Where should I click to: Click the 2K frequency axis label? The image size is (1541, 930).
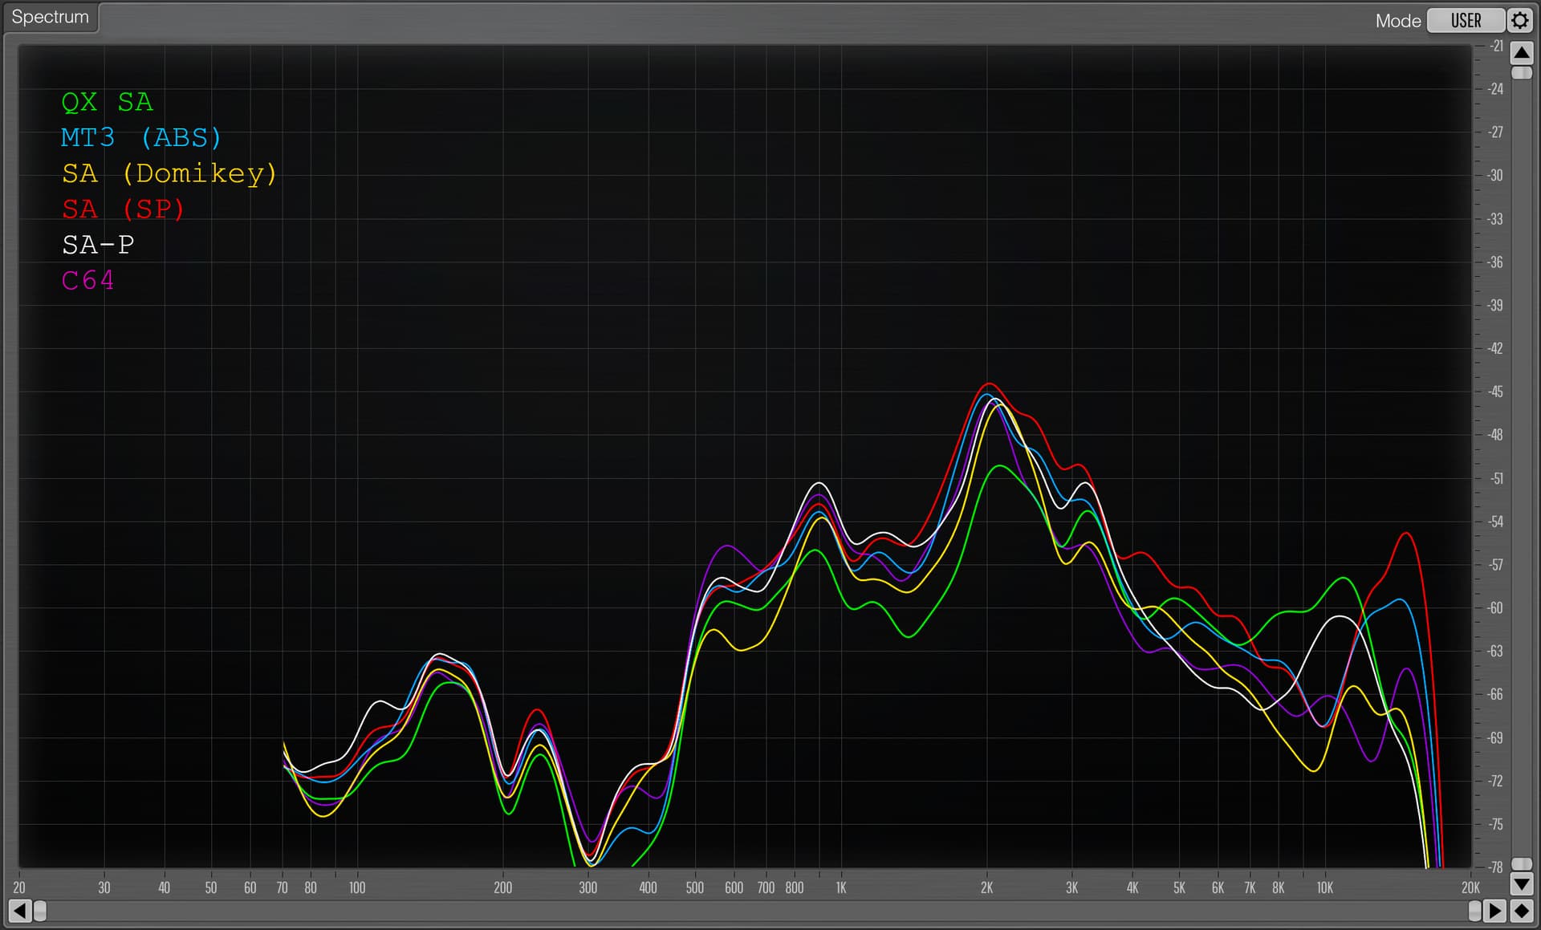[986, 887]
